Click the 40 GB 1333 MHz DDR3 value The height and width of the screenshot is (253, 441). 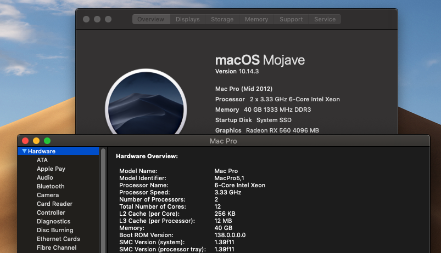coord(277,110)
